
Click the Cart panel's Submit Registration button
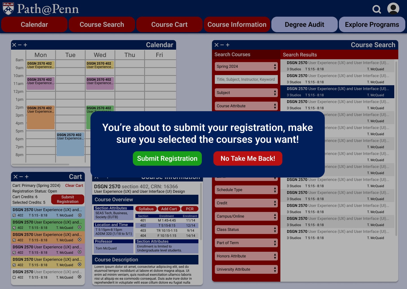coord(68,199)
